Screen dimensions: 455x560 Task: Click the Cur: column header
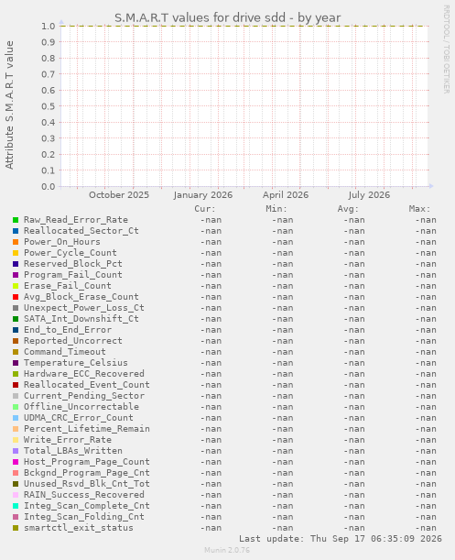[205, 209]
